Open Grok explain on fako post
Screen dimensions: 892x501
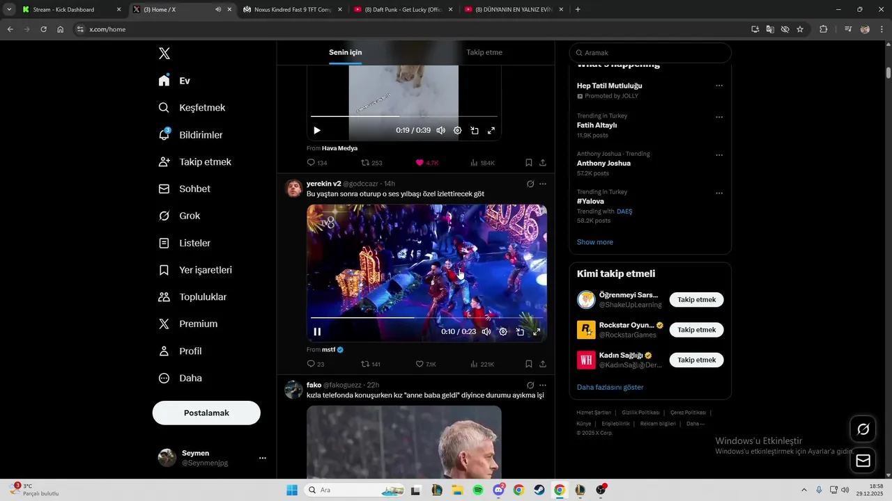[x=530, y=385]
